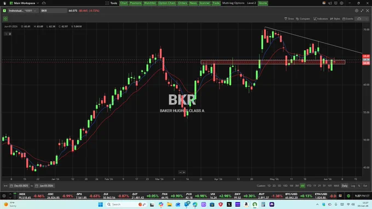Open the Draw tools menu
Image resolution: width=372 pixels, height=209 pixels.
click(289, 19)
